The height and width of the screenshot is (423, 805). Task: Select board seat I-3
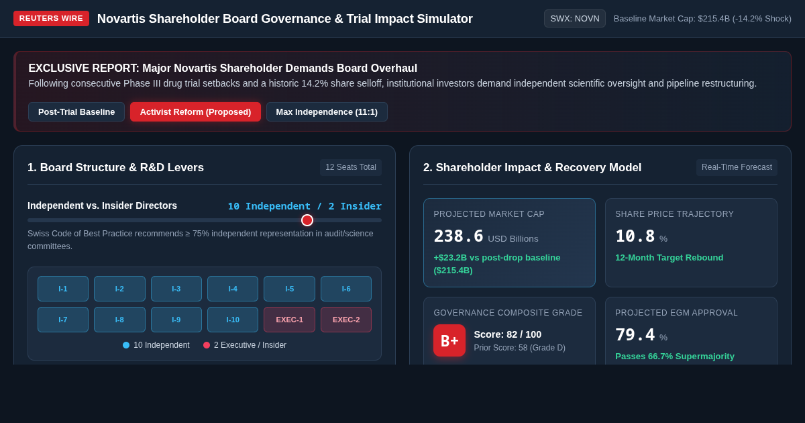(176, 289)
